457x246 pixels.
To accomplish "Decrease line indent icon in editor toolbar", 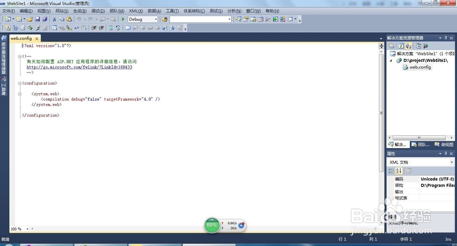I will 94,28.
